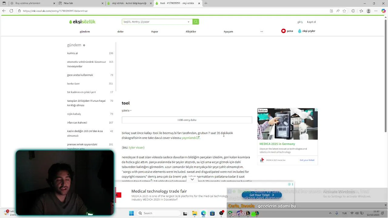Load '1106 entry daha' button
Screen dimensions: 388x218
187,120
